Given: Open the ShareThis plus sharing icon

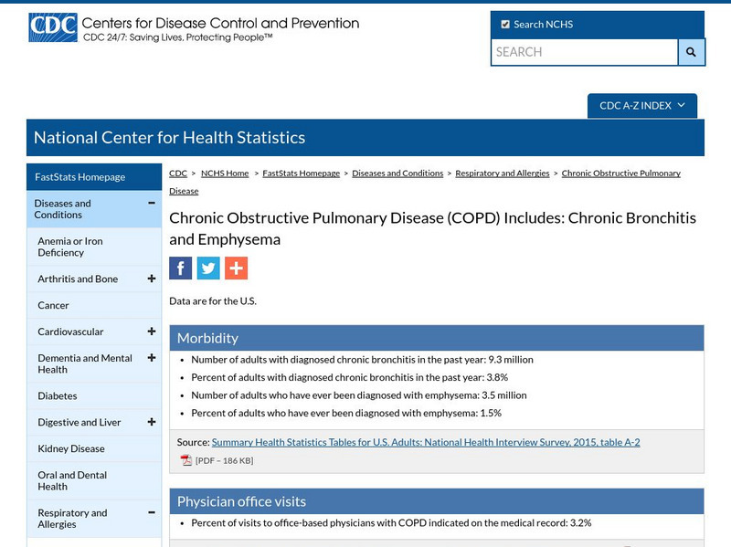Looking at the screenshot, I should tap(235, 268).
